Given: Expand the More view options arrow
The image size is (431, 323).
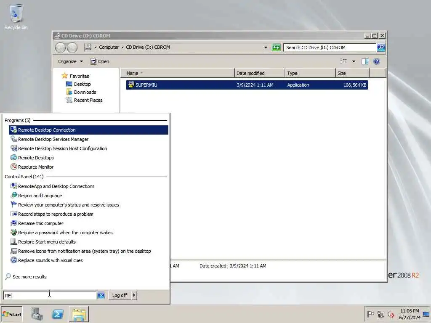Looking at the screenshot, I should click(354, 61).
